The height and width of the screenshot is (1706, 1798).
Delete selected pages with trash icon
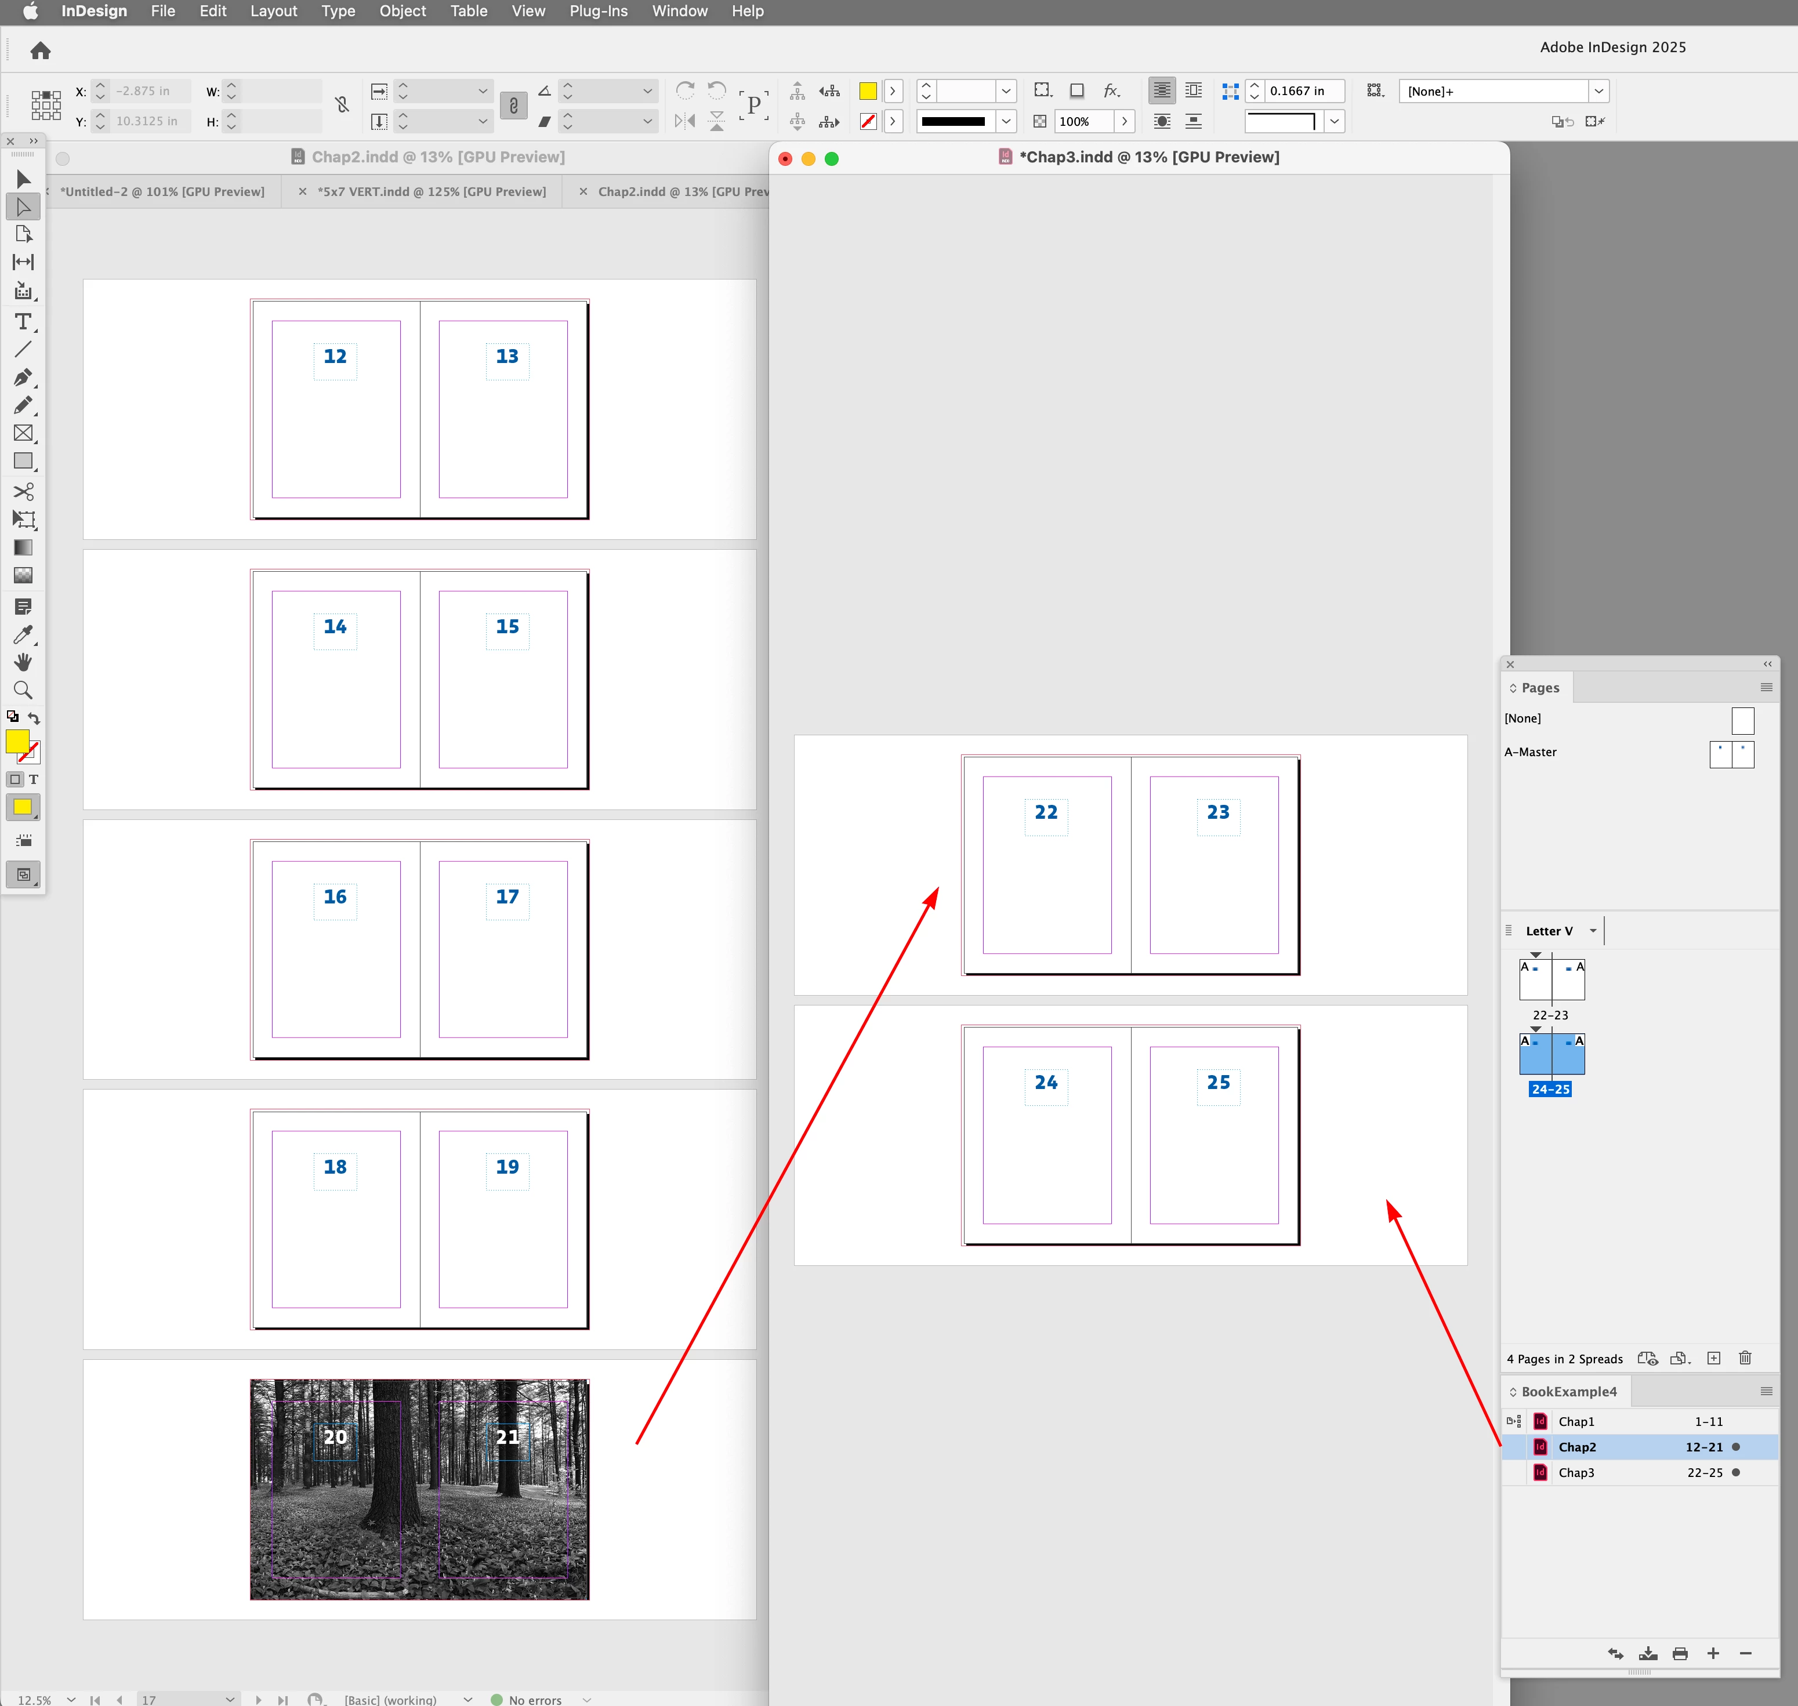coord(1744,1359)
